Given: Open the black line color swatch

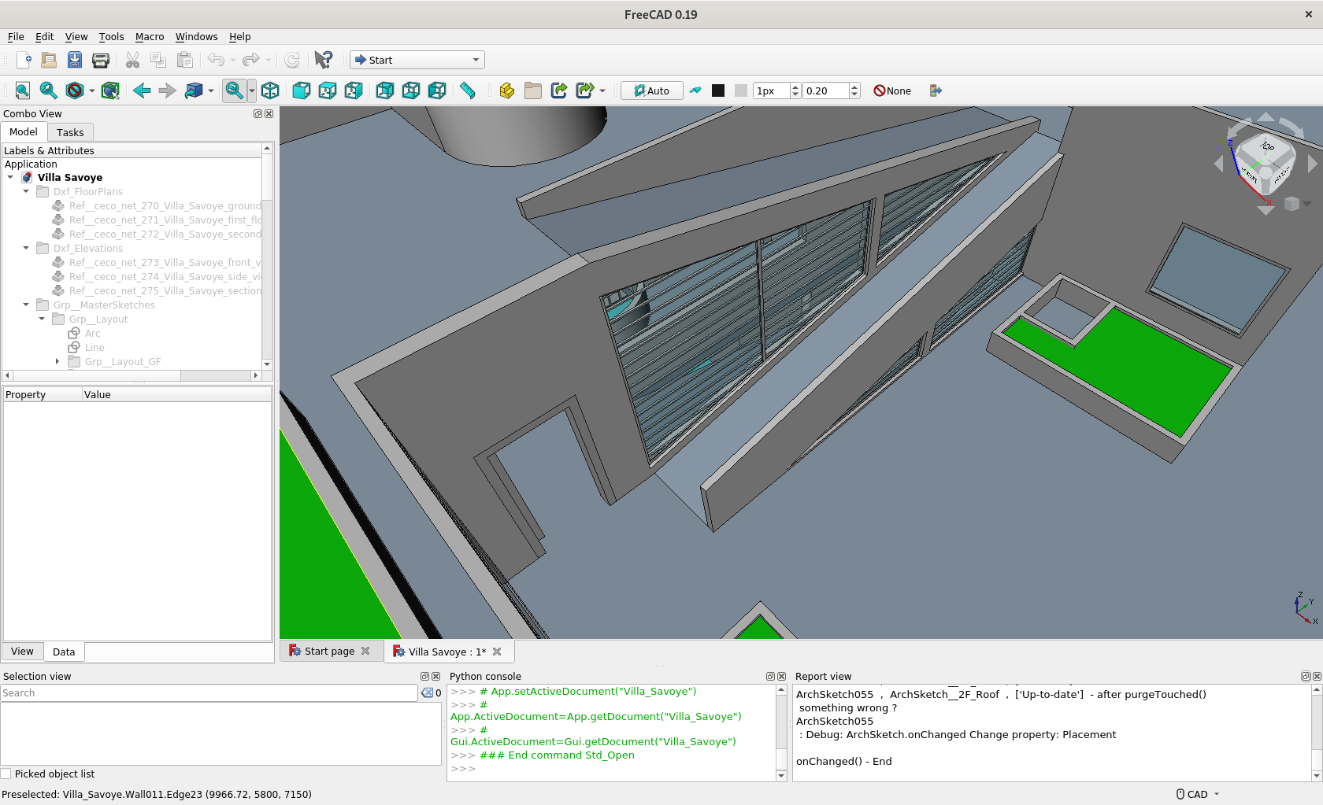Looking at the screenshot, I should [x=718, y=90].
